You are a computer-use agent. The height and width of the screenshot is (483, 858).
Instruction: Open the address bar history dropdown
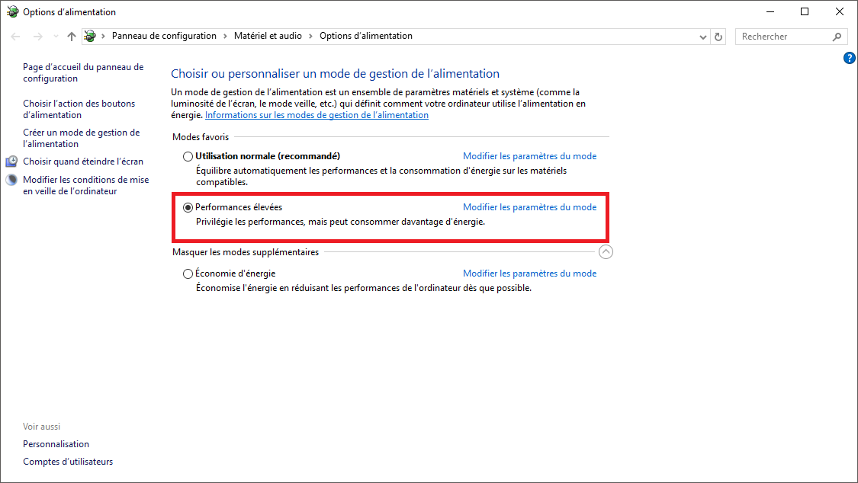(703, 37)
